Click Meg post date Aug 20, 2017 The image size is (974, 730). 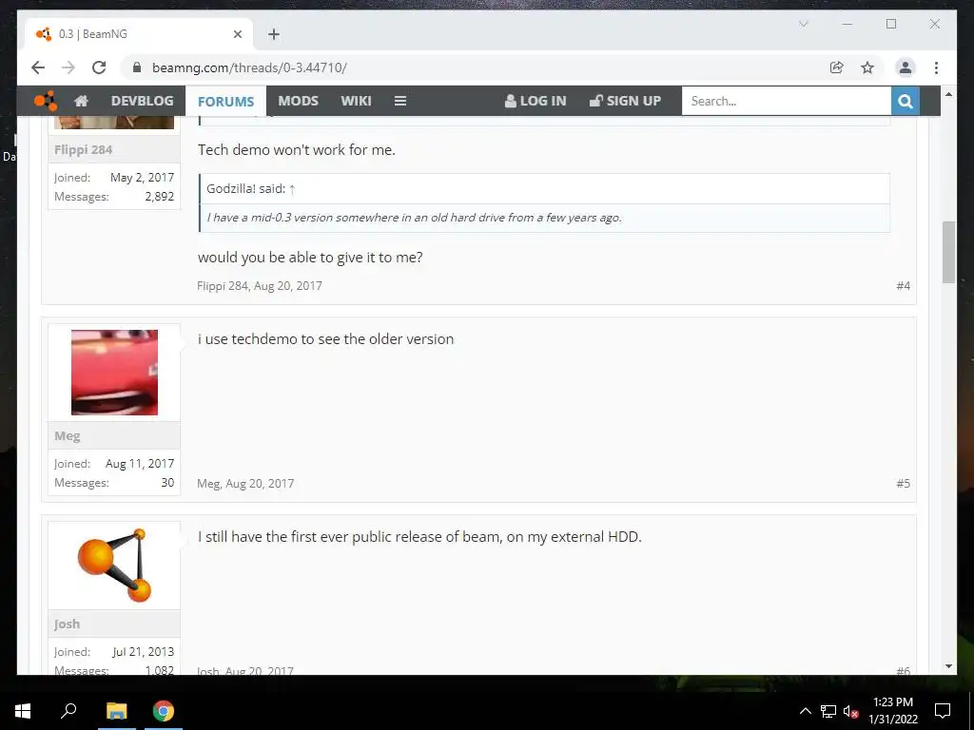(x=260, y=483)
